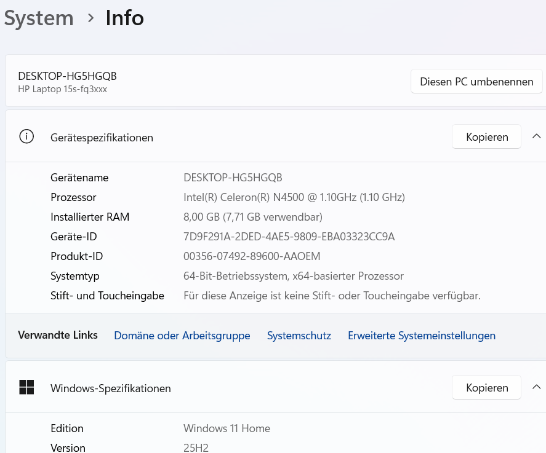This screenshot has width=546, height=453.
Task: Click the DESKTOP-HG5HGQB title in header card
Action: [67, 76]
